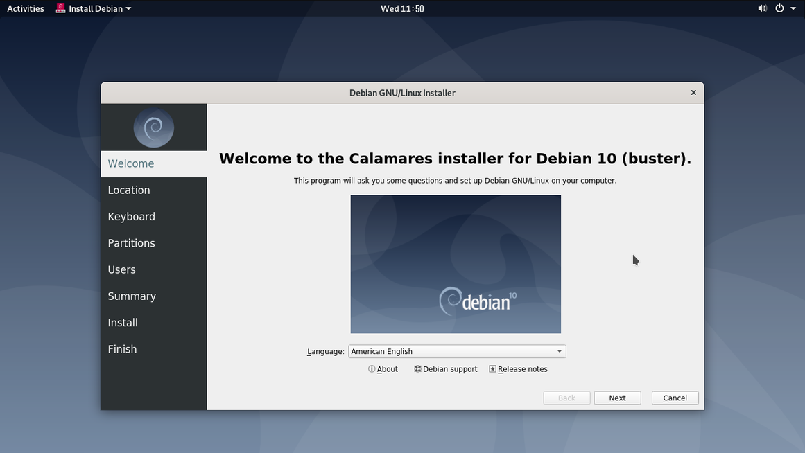Click the power icon in top bar
The height and width of the screenshot is (453, 805).
(779, 8)
